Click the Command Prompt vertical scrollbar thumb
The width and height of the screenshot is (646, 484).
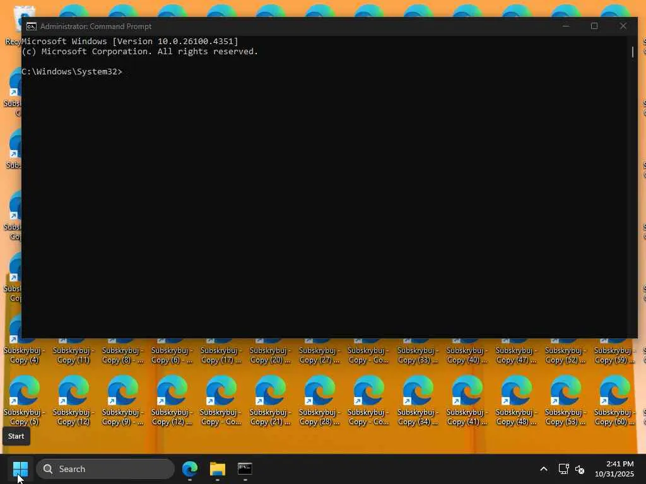[x=633, y=52]
